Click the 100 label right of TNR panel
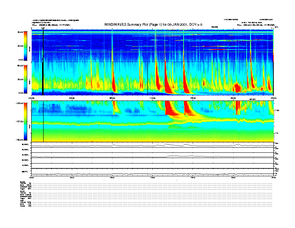Screen dimensions: 295x228 (x=277, y=110)
